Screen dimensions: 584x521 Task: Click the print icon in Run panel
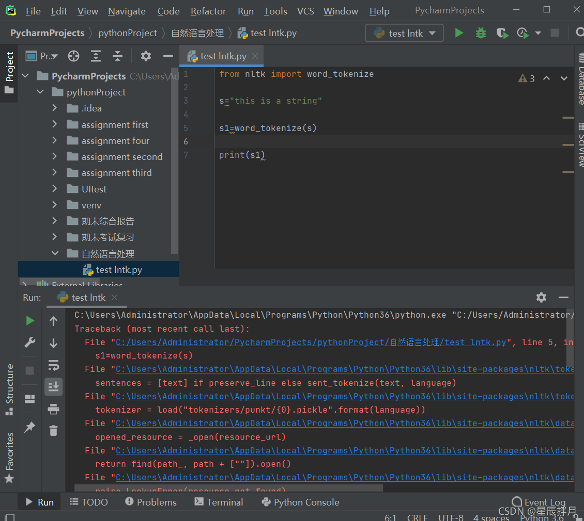click(53, 409)
